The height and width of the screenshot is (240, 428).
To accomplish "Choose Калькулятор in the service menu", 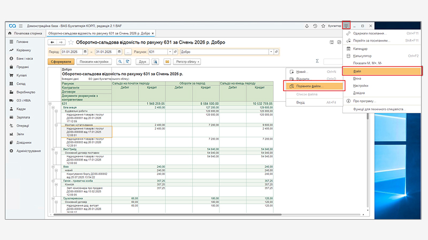I will pos(363,55).
